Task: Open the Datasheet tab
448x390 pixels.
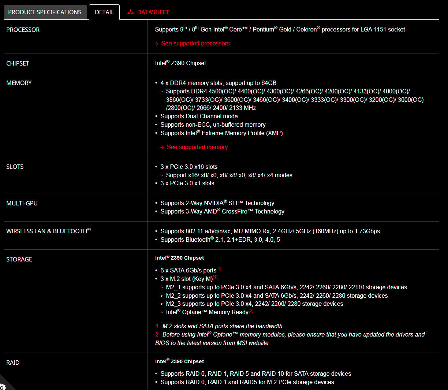Action: 149,12
